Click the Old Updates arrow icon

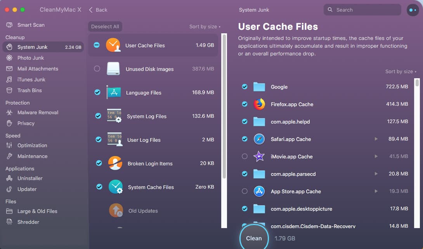pos(116,210)
